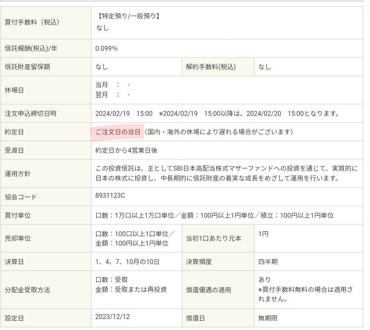Click the あり redemption preference value

tap(264, 279)
